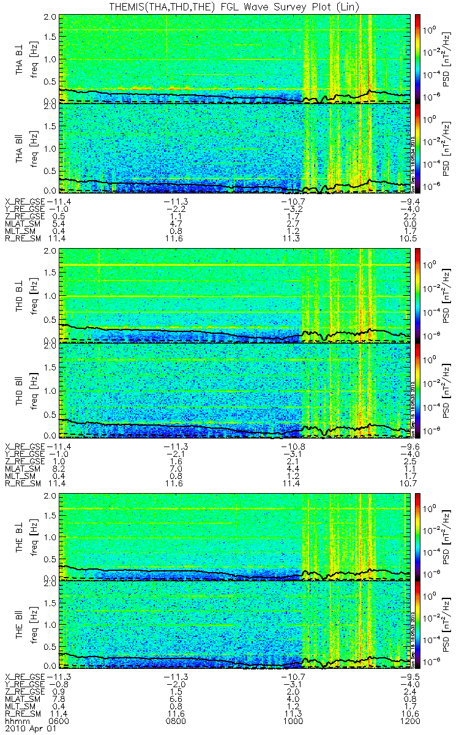Click the X value -9.5 for THE
Image resolution: width=459 pixels, height=735 pixels.
(x=409, y=676)
